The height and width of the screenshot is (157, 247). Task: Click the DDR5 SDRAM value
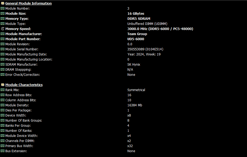[139, 19]
